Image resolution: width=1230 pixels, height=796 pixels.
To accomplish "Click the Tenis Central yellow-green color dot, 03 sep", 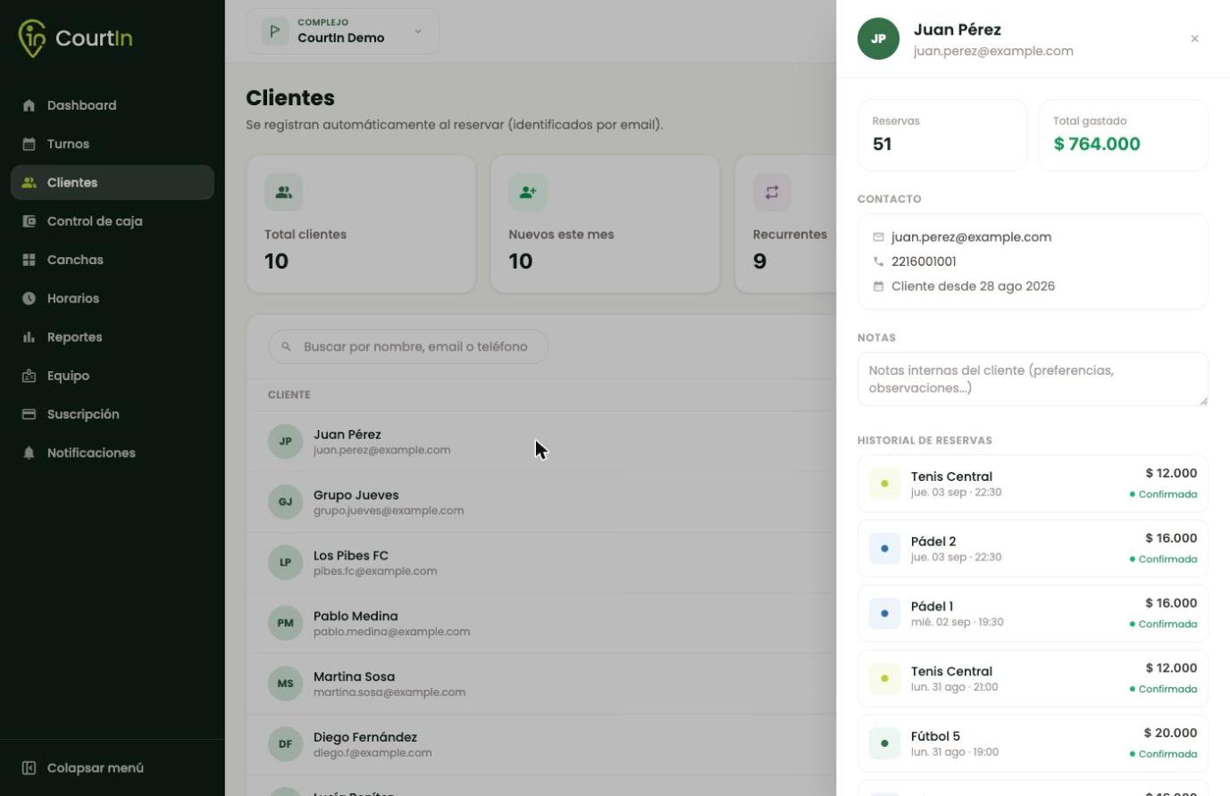I will point(884,484).
